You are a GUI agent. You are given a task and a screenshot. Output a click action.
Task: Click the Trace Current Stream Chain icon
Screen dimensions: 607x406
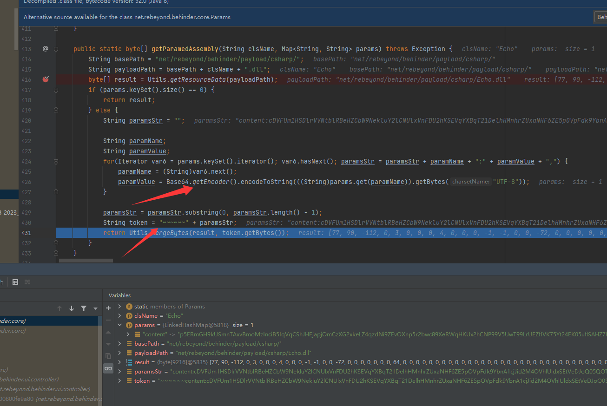tap(27, 282)
